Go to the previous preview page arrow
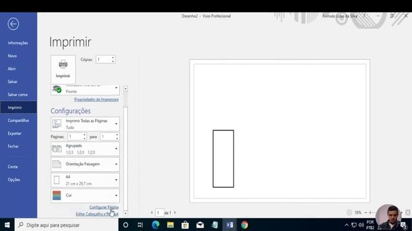Screen dimensions: 412x231 click(x=152, y=212)
